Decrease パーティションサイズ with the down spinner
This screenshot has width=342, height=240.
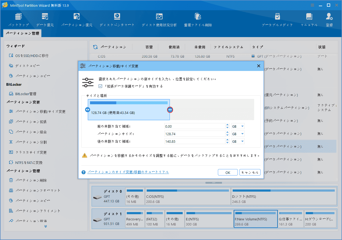(228, 135)
